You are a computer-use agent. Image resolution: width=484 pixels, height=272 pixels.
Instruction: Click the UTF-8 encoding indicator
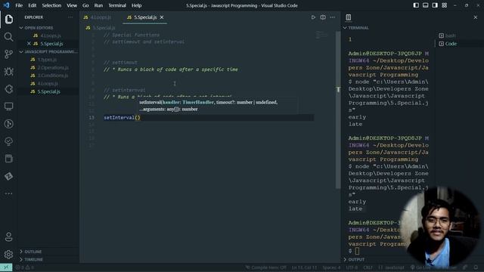click(352, 267)
